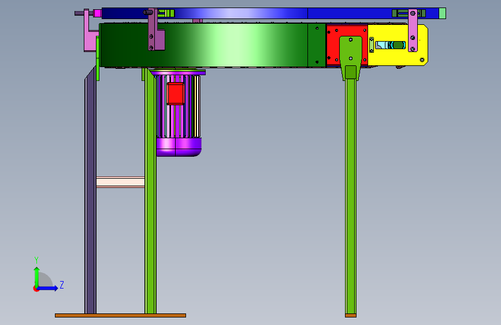Click the green Y axis arrow of the triad
The image size is (501, 325).
pos(37,276)
